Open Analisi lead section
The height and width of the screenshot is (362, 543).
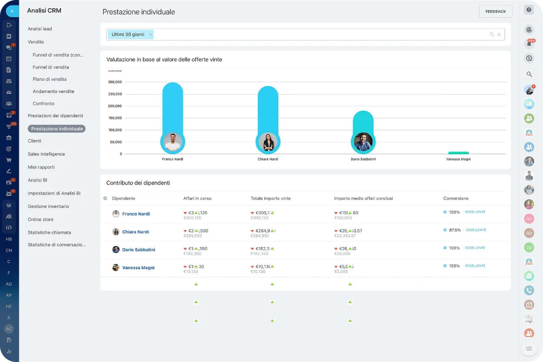(40, 29)
